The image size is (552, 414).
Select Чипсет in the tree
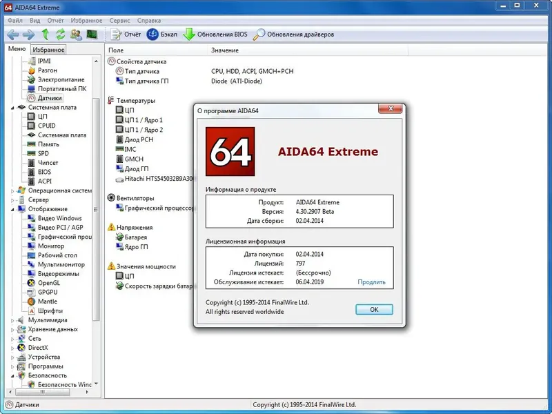[48, 163]
